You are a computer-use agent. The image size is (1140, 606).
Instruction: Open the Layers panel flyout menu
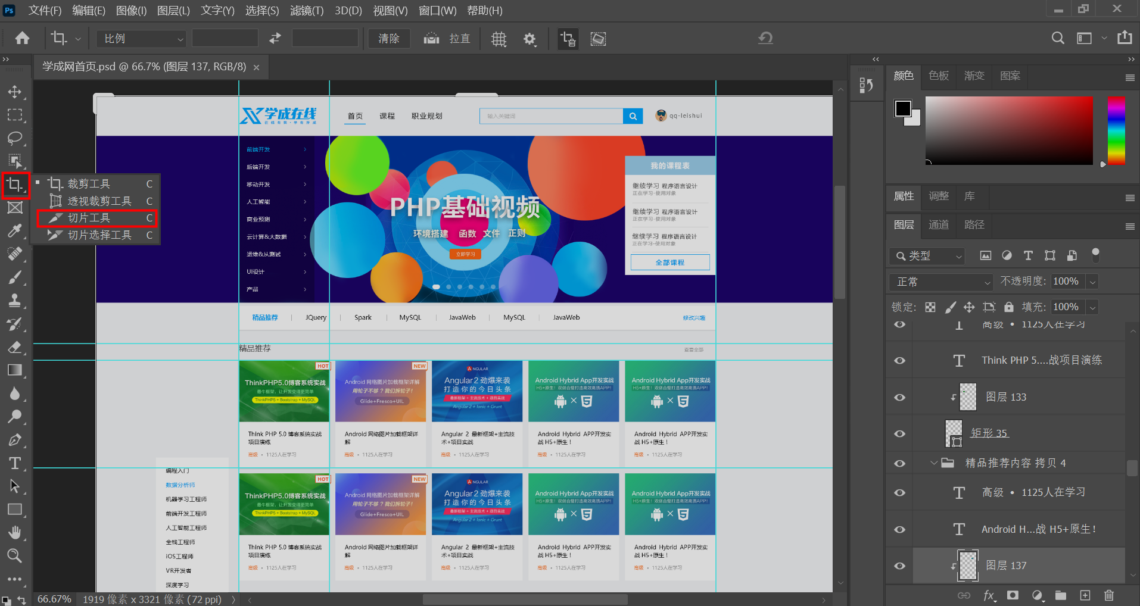point(1130,226)
